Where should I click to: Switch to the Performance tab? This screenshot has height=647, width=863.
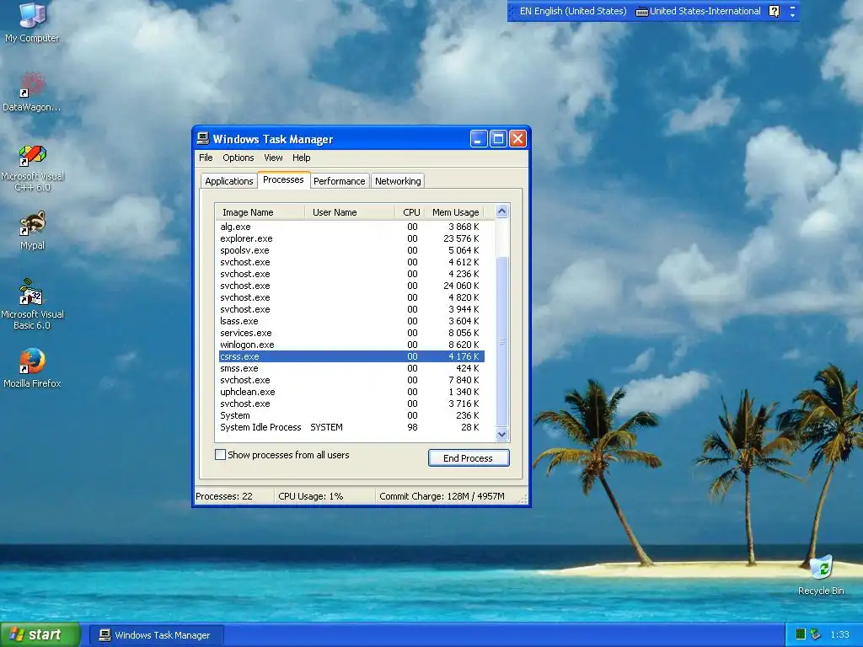click(x=339, y=181)
